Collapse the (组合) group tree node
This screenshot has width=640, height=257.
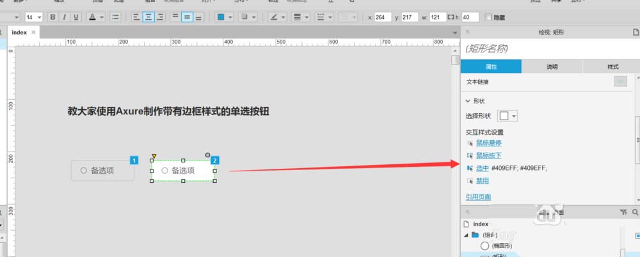pos(466,235)
